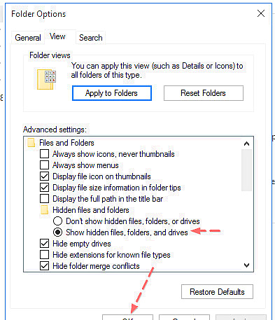Click the Advanced settings scrollbar thumb
Screen dimensions: 275x320
[x=246, y=170]
